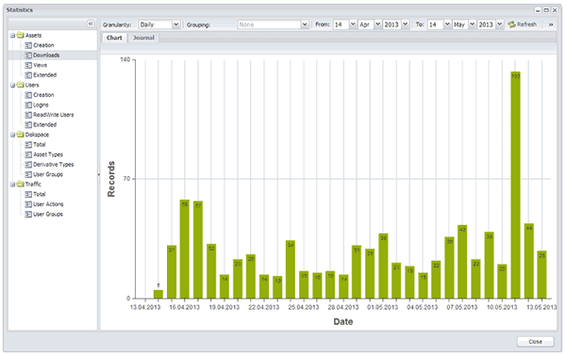Switch to the Journal tab
This screenshot has height=355, width=566.
click(143, 38)
